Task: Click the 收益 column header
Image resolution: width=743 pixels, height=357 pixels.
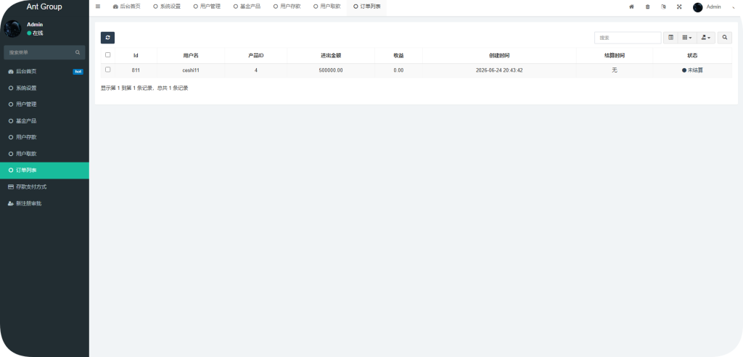Action: [398, 55]
